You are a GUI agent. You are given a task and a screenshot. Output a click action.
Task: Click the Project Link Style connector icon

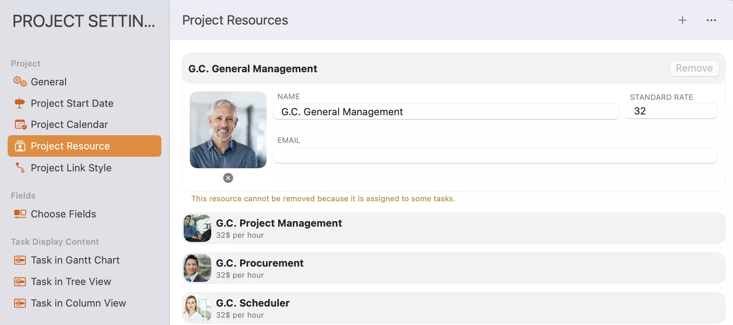20,168
